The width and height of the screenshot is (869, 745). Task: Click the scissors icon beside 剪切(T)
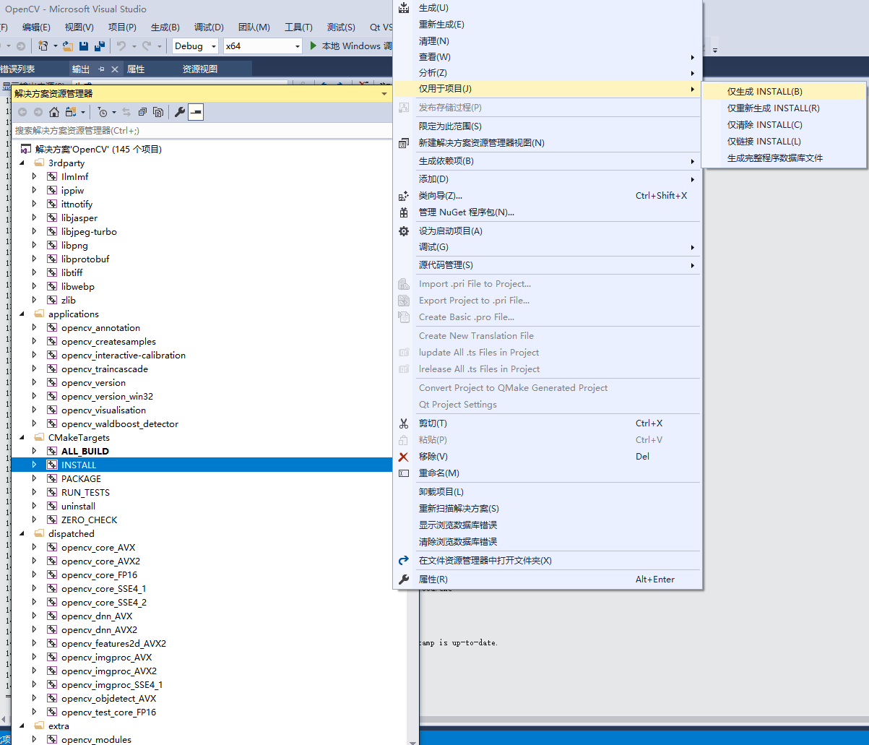pyautogui.click(x=404, y=423)
